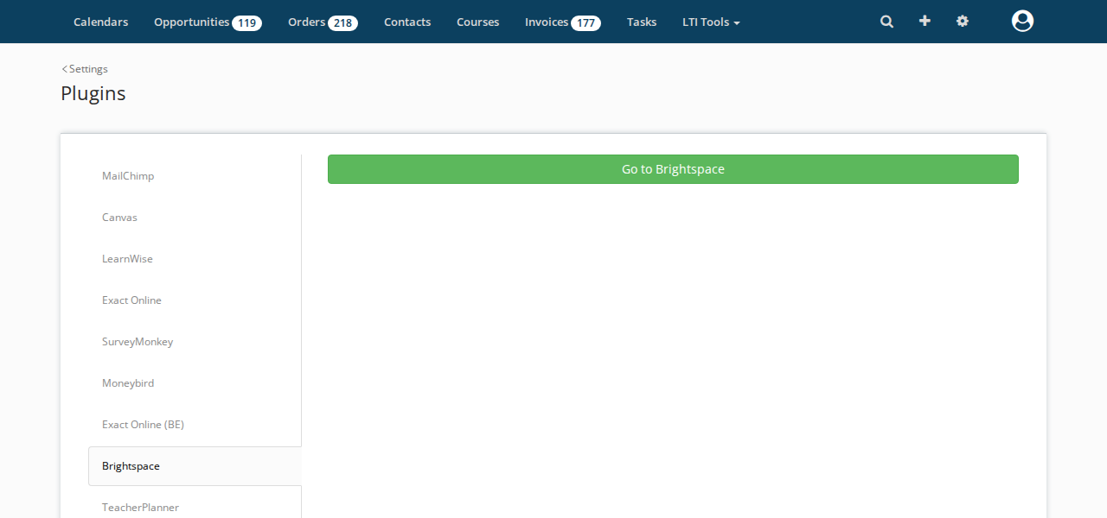This screenshot has height=518, width=1107.
Task: Open Tasks in the navbar
Action: click(x=642, y=22)
